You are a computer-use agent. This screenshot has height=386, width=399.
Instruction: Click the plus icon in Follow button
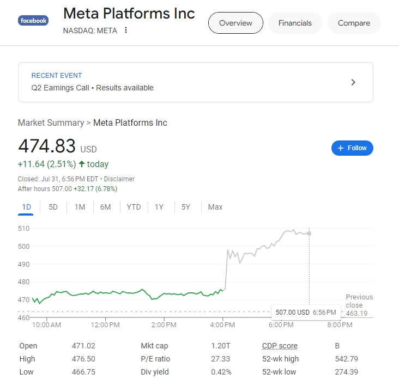click(x=341, y=148)
